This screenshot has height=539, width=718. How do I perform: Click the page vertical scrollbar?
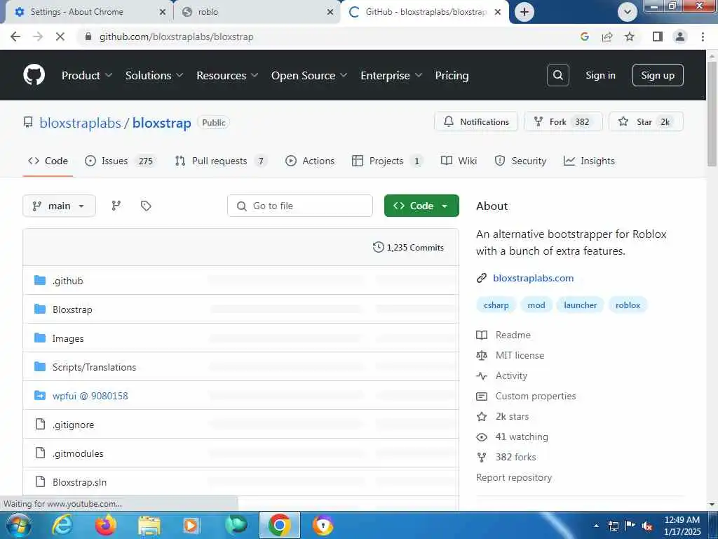pyautogui.click(x=711, y=114)
